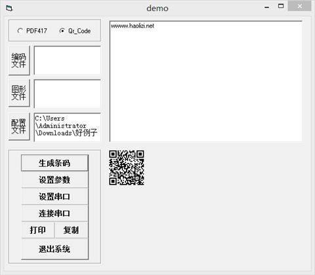This screenshot has width=315, height=275.
Task: Click the 图形文件 button
Action: [19, 93]
